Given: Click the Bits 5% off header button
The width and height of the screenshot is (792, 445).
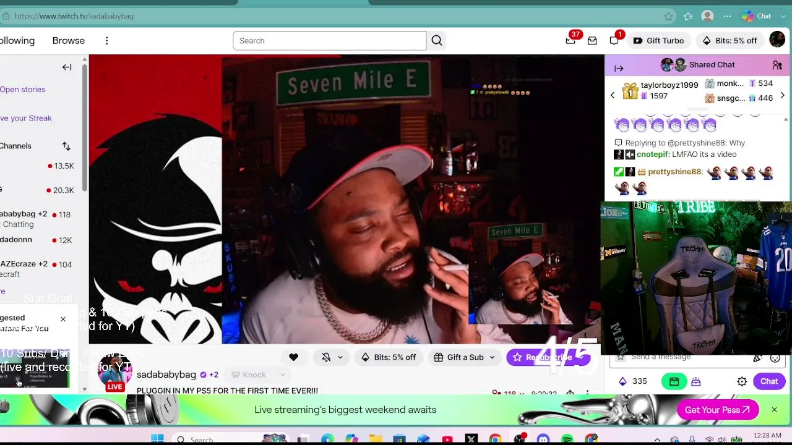Looking at the screenshot, I should 730,41.
